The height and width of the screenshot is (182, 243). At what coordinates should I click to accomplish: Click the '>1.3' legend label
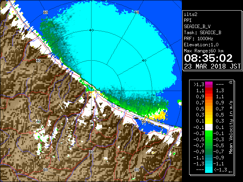point(199,85)
